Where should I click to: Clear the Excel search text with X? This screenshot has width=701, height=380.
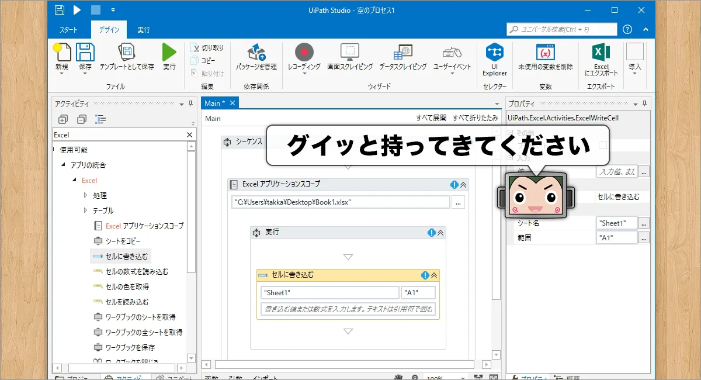189,135
